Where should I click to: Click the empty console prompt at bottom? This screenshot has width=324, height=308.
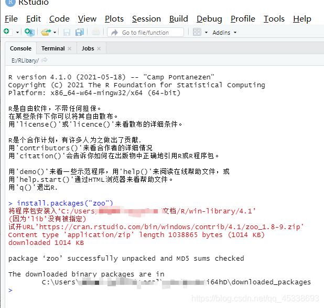coord(10,290)
